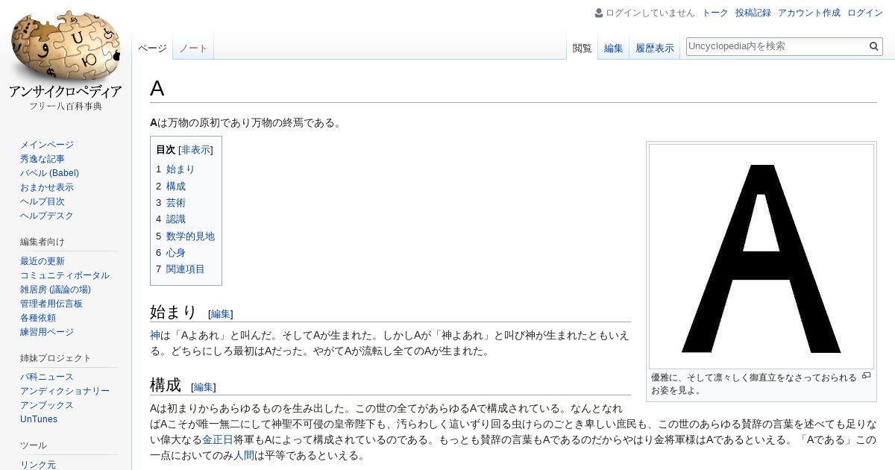The height and width of the screenshot is (470, 895).
Task: Open リンク元 tool link
Action: click(38, 465)
